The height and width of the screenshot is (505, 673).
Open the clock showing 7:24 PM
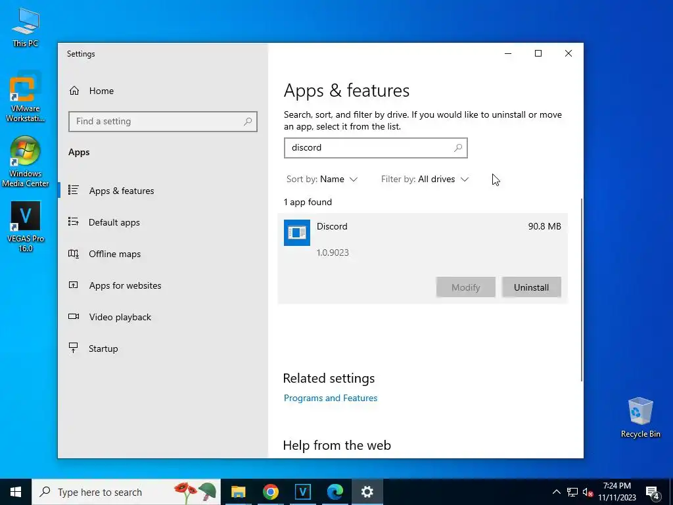(616, 492)
